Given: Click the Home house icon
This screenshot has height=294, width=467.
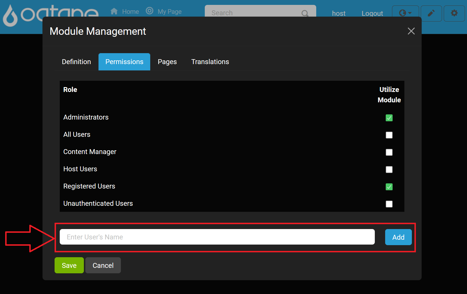Looking at the screenshot, I should click(x=114, y=11).
